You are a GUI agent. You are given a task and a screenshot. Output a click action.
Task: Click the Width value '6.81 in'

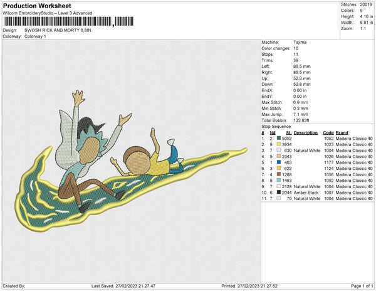366,23
